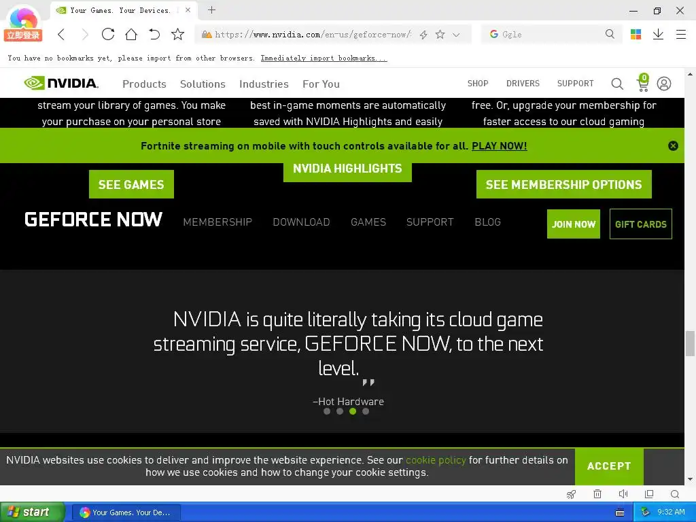Select the fourth quote carousel dot

[365, 411]
